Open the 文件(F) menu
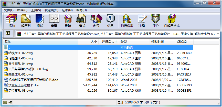The width and height of the screenshot is (222, 107). 9,10
